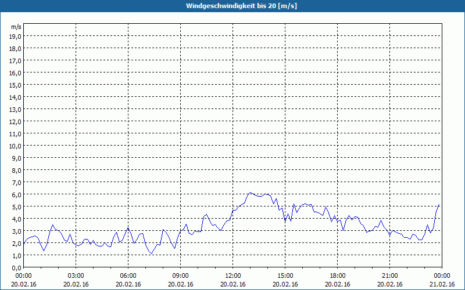
Task: Select the 10,0 y-axis label
Action: point(16,146)
